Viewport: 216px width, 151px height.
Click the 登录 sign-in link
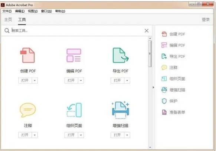(206, 20)
